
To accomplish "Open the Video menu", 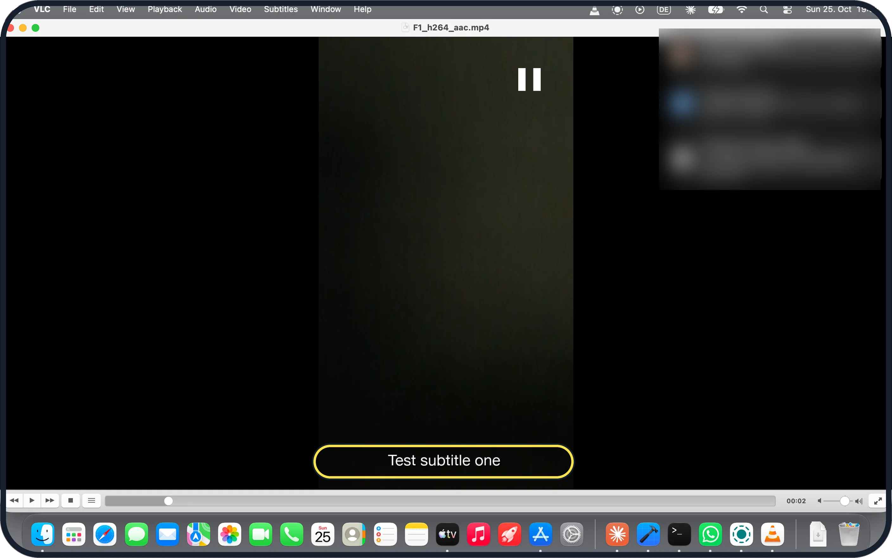I will tap(240, 9).
